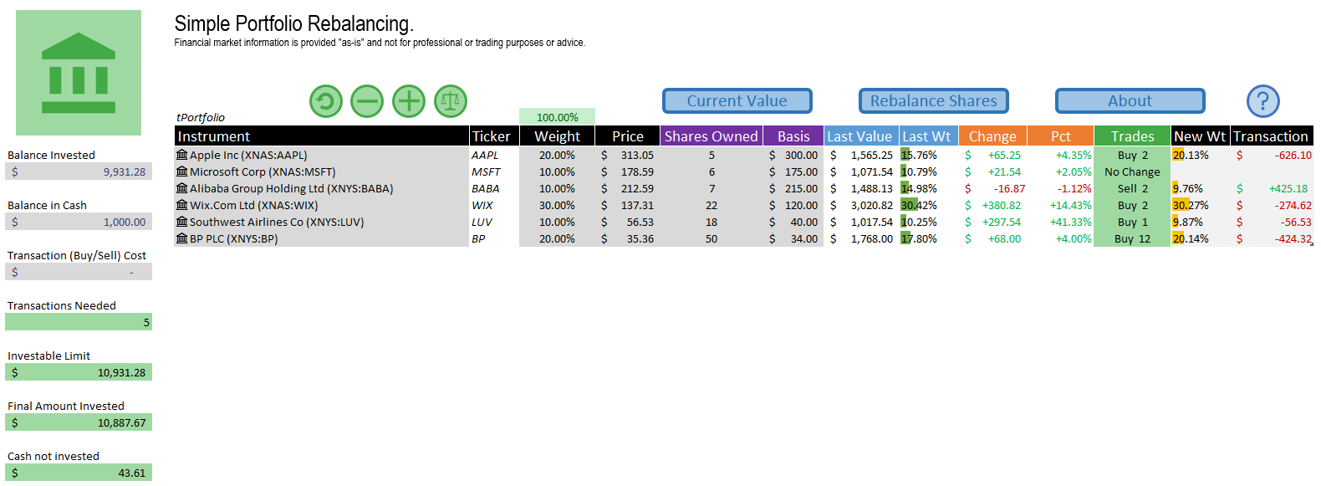Click the No Change trades cell
The height and width of the screenshot is (486, 1321).
pyautogui.click(x=1132, y=171)
